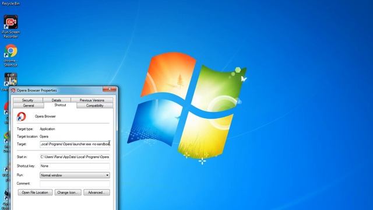Click the Target type Application text
The width and height of the screenshot is (373, 210).
47,129
